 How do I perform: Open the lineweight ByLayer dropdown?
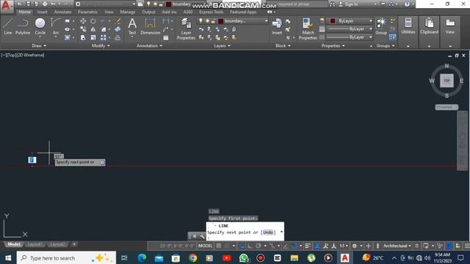tap(350, 29)
